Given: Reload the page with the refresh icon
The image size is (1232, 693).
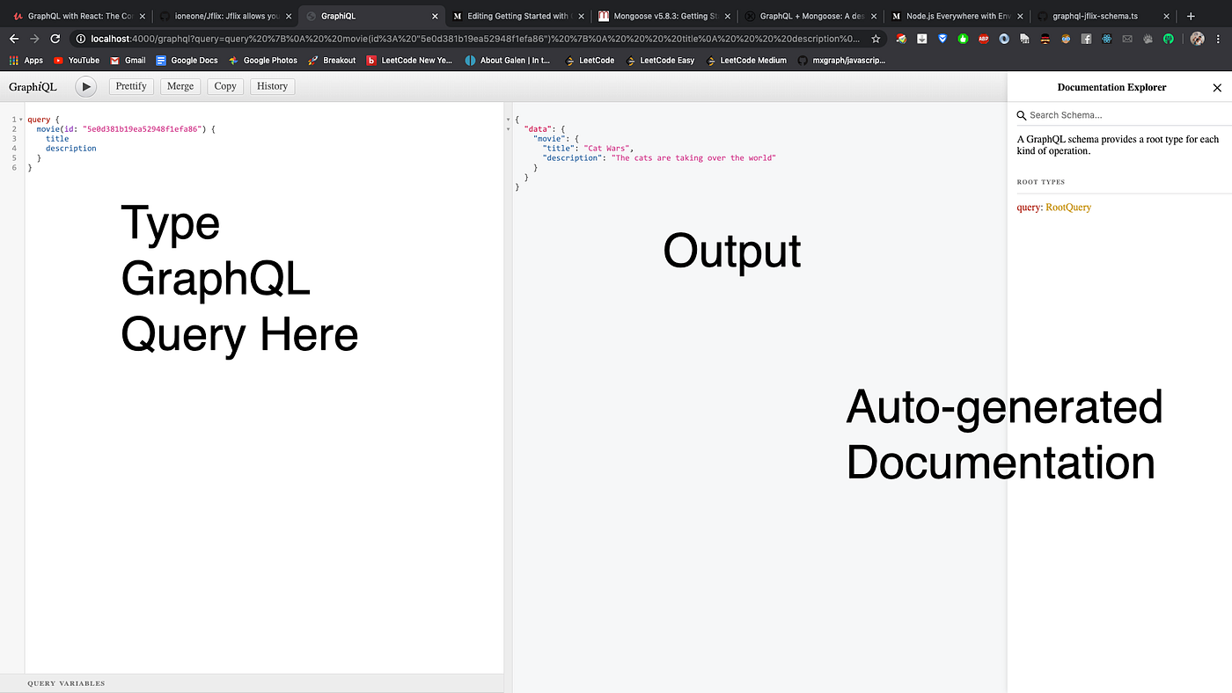Looking at the screenshot, I should 55,38.
